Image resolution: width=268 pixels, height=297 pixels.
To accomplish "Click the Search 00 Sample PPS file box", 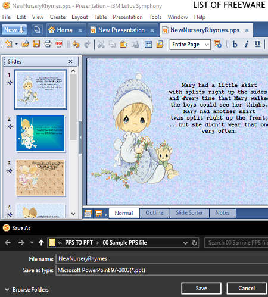I will pyautogui.click(x=236, y=243).
